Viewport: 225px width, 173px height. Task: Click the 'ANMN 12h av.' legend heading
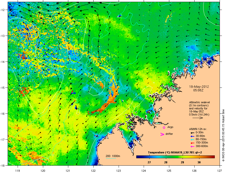pyautogui.click(x=198, y=129)
